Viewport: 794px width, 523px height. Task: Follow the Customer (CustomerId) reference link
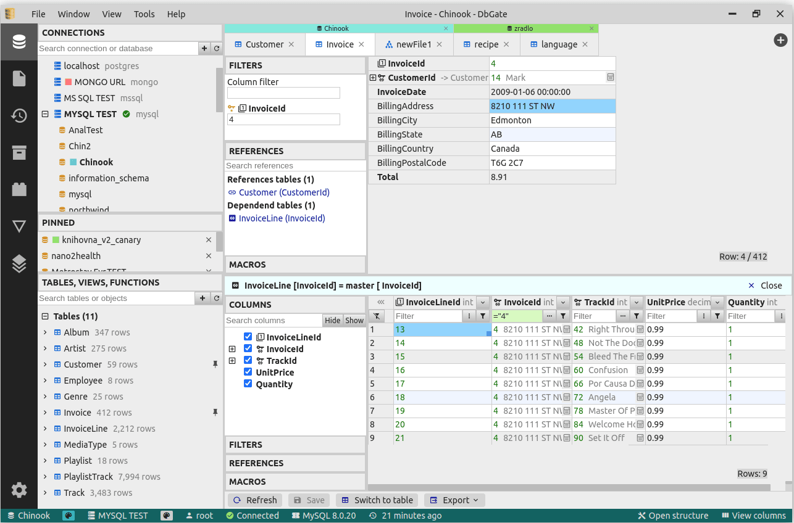point(284,192)
